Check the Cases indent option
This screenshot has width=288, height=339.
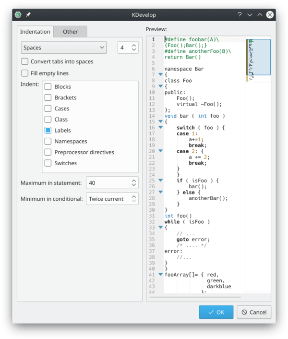[48, 109]
